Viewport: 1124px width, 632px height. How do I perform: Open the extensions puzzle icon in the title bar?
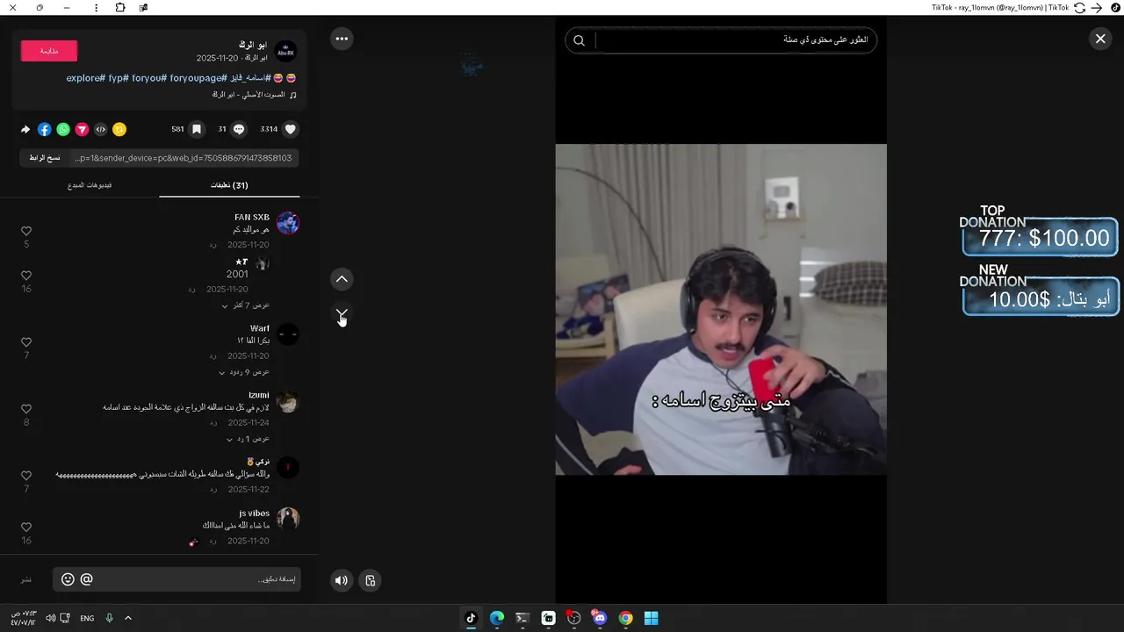[120, 8]
